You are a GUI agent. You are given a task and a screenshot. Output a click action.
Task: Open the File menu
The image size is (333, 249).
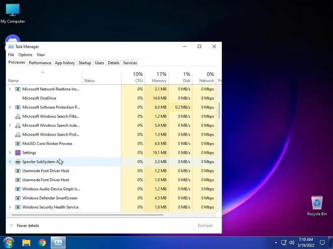tap(11, 54)
